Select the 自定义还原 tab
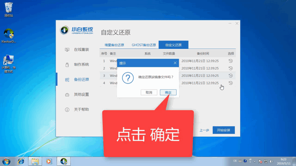 click(x=173, y=45)
